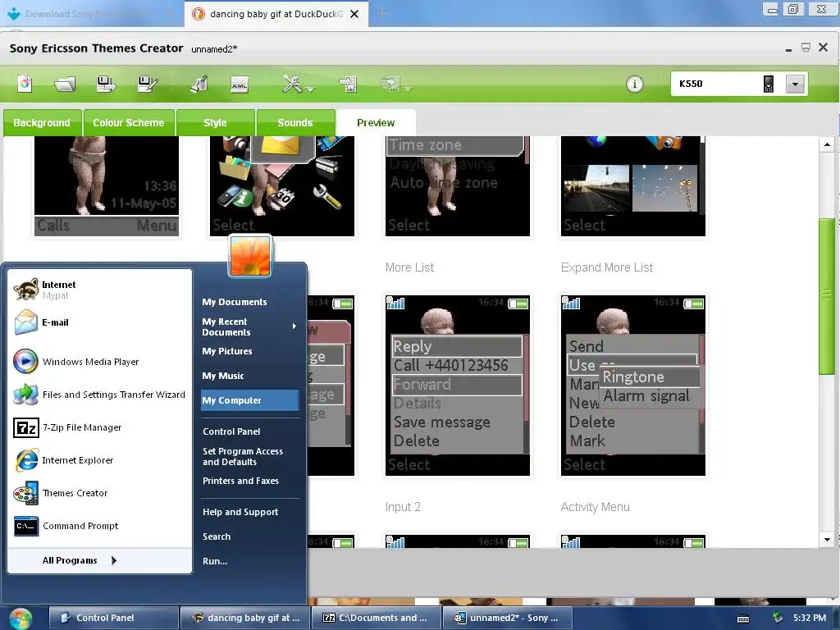Switch to 7-Zip C:\Documents taskbar button
This screenshot has width=840, height=630.
(x=376, y=618)
